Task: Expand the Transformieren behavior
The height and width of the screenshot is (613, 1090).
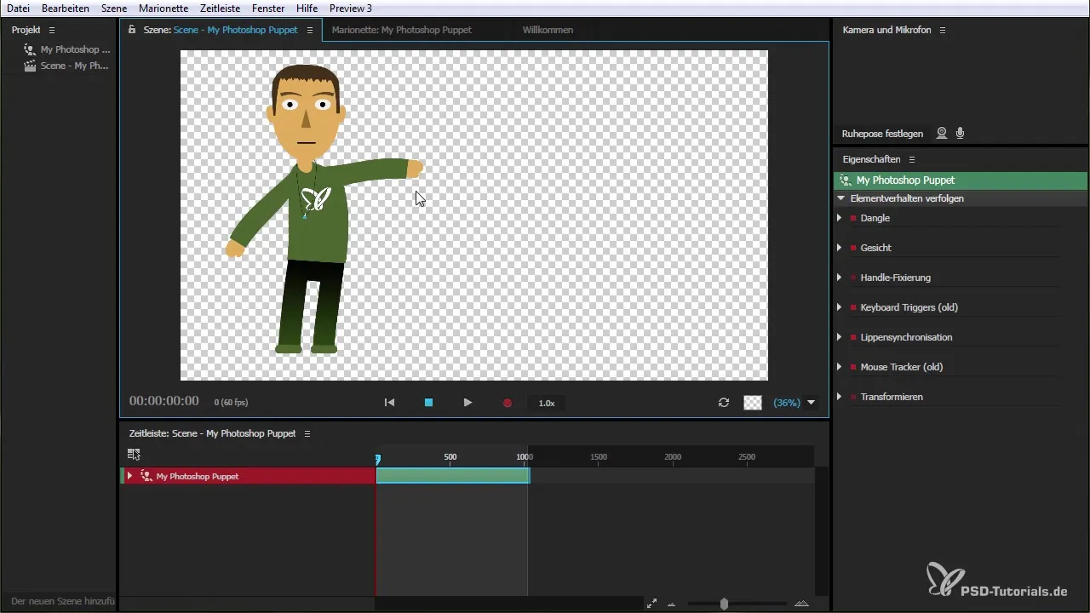Action: [840, 397]
